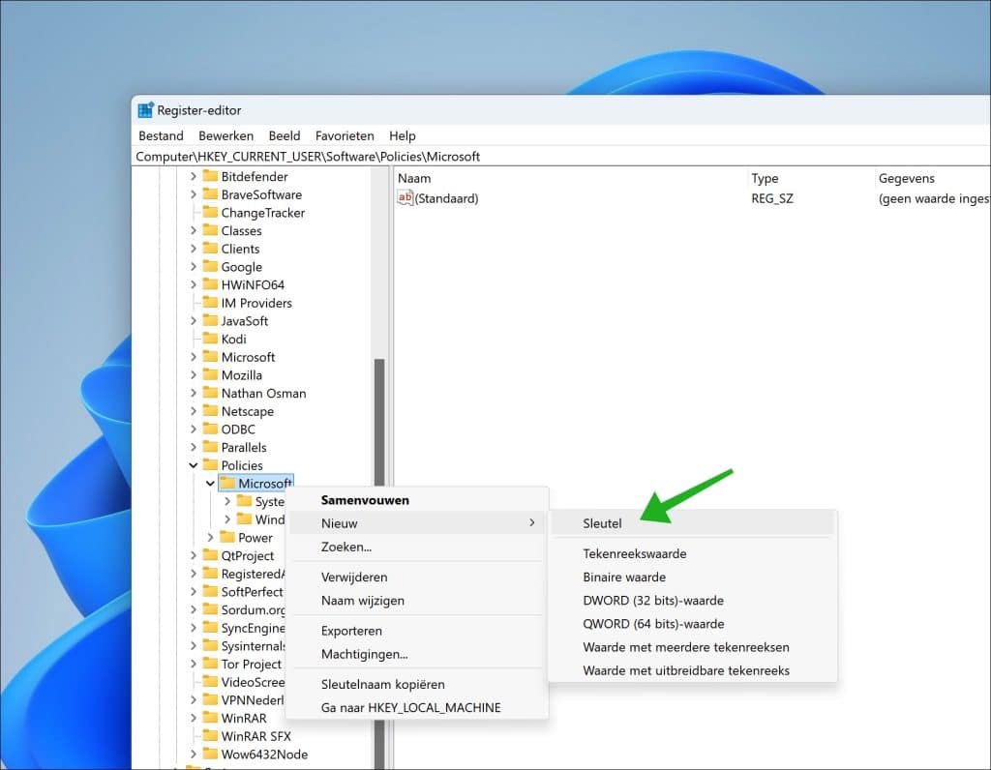Open Machtigingen... from the context menu
The width and height of the screenshot is (991, 770).
(417, 654)
